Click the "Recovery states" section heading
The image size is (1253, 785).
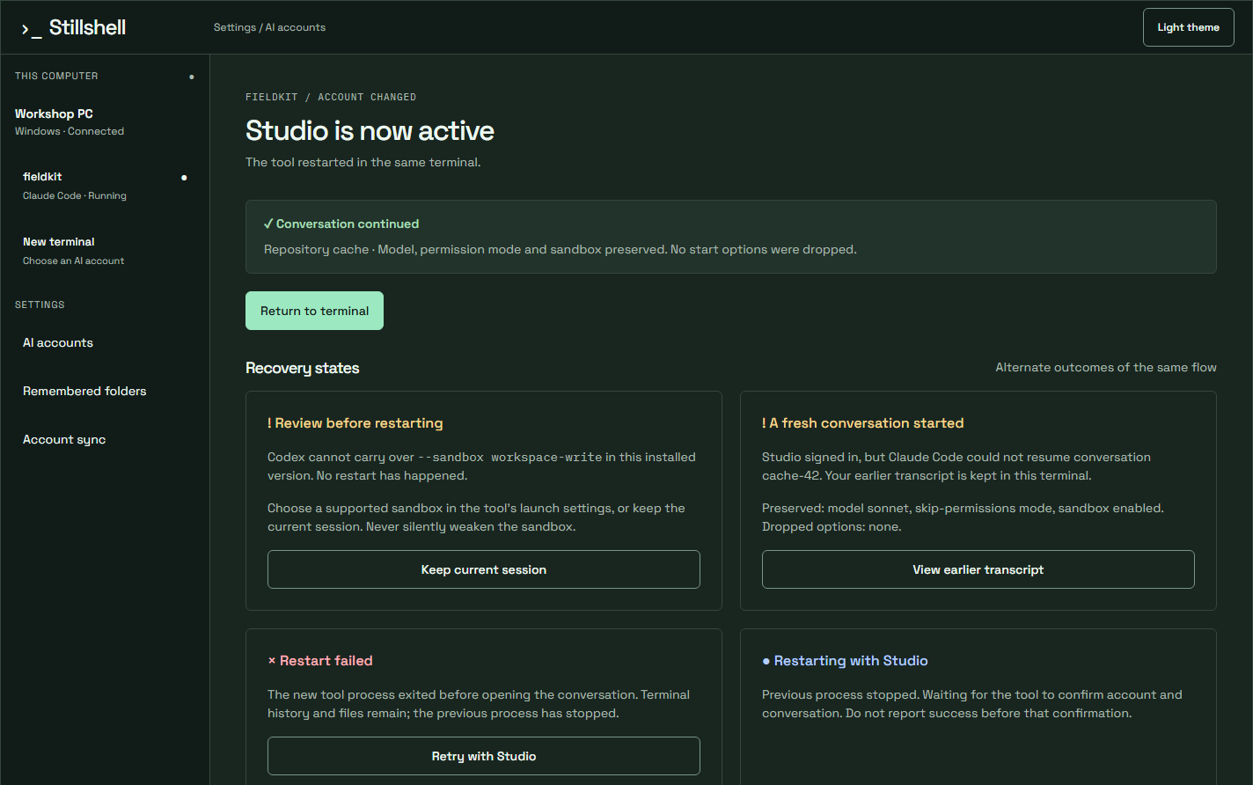pos(303,368)
